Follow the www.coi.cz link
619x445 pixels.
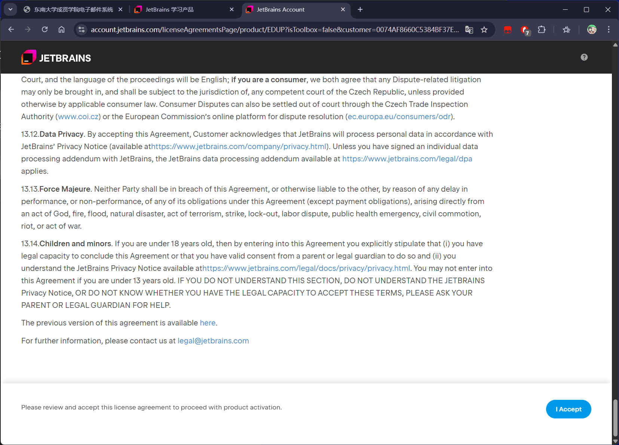point(78,117)
